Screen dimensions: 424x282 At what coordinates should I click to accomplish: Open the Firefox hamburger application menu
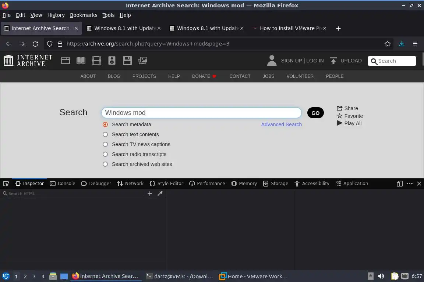click(415, 44)
